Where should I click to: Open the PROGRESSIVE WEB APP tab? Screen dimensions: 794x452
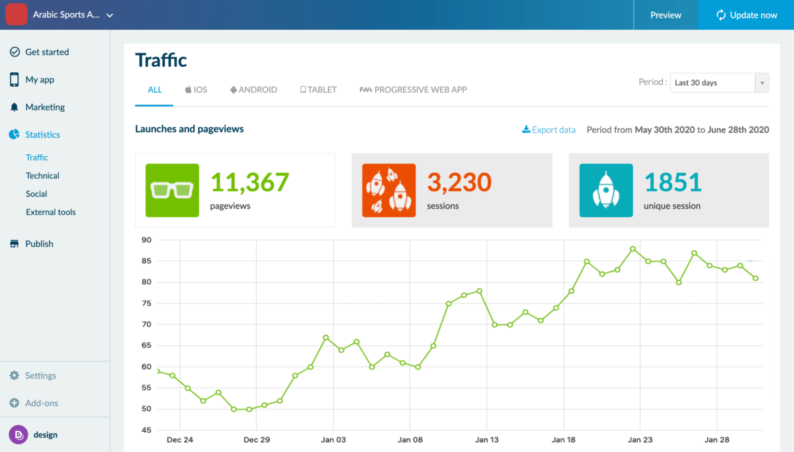pos(413,89)
